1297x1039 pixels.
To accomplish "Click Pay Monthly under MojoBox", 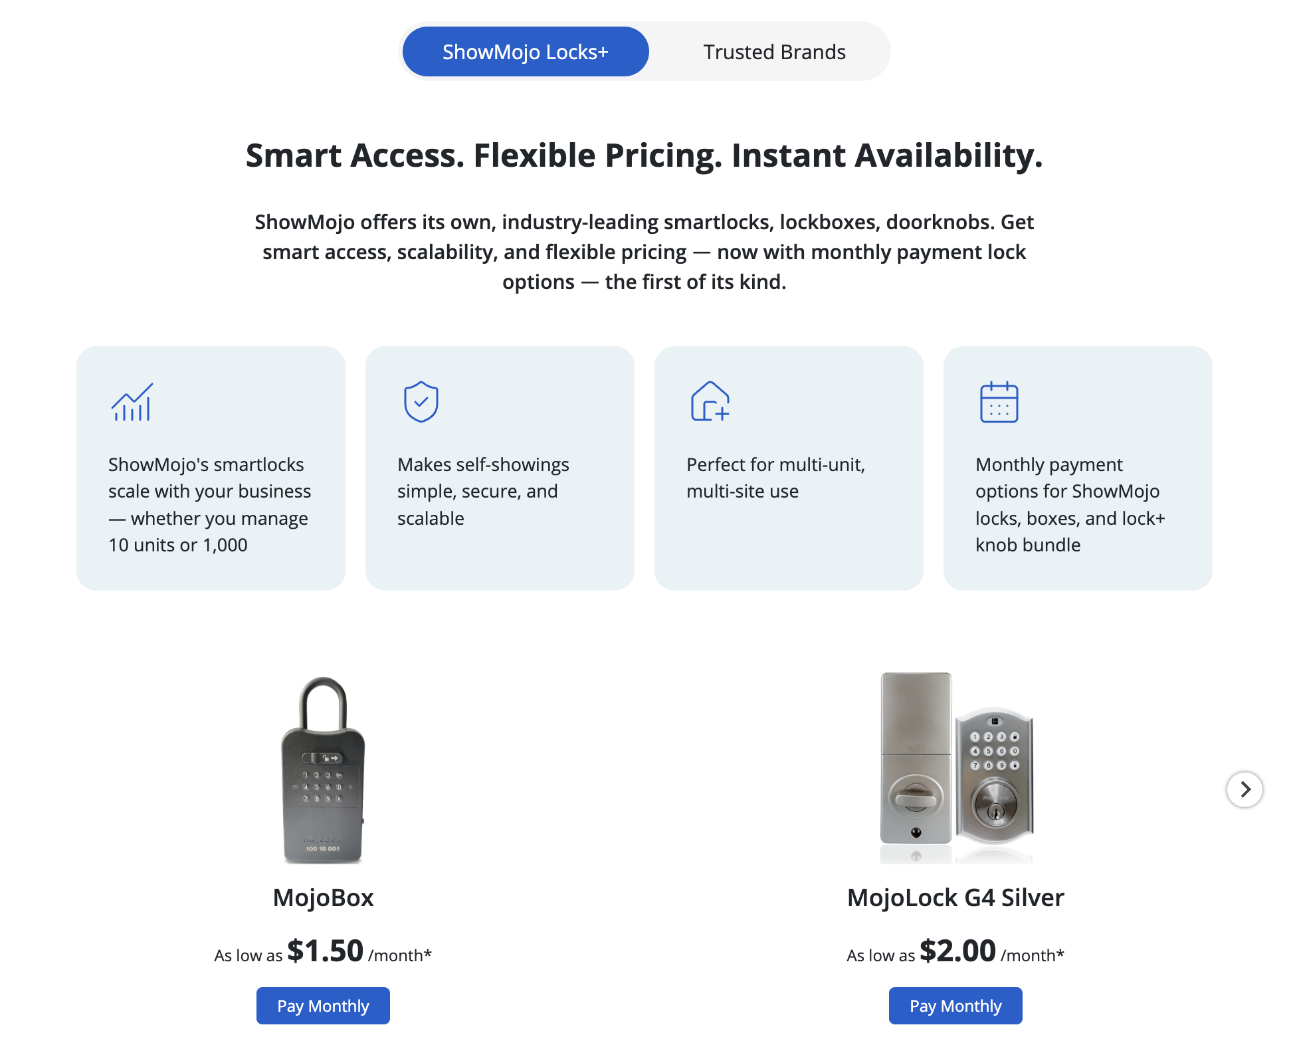I will (x=323, y=1006).
